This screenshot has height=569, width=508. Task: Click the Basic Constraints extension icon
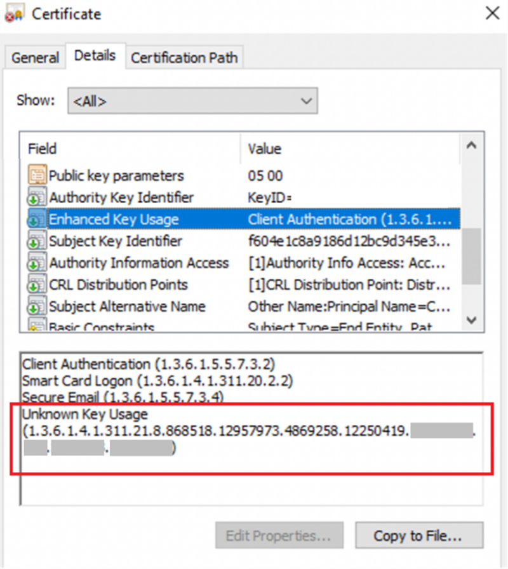tap(38, 325)
